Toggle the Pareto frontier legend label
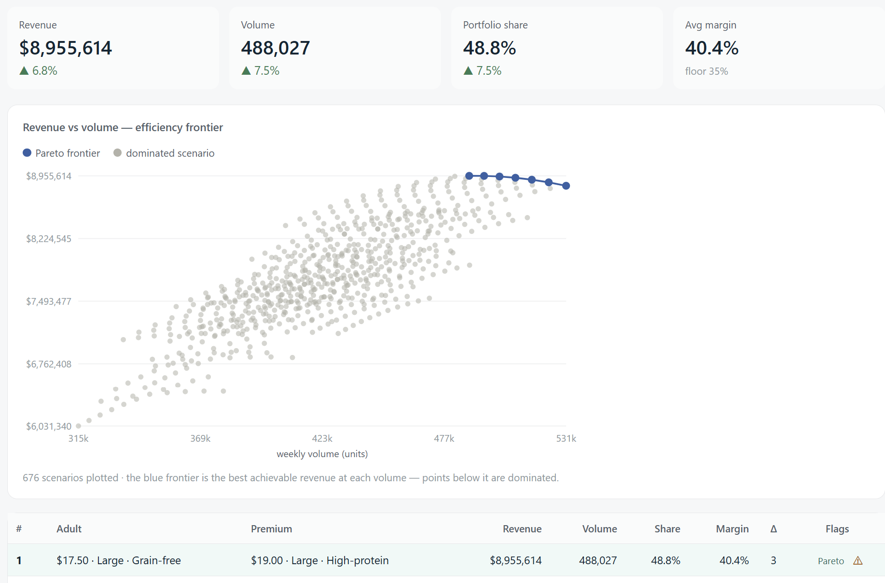The height and width of the screenshot is (583, 885). (68, 153)
